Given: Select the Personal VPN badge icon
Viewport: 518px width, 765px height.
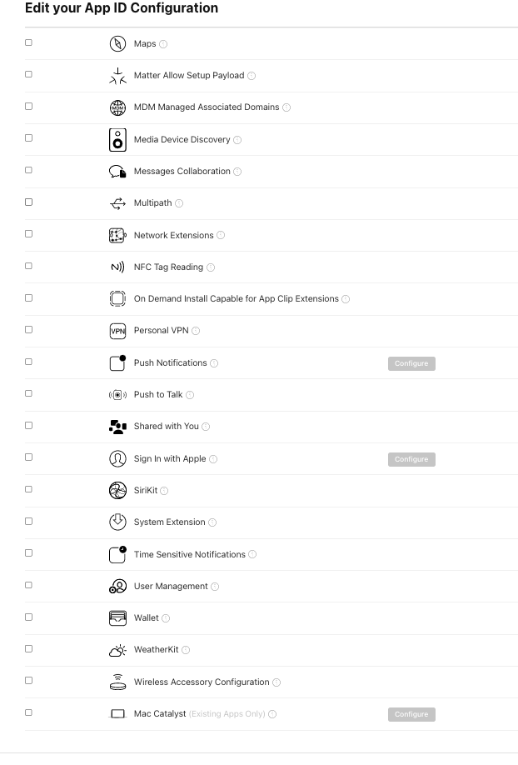Looking at the screenshot, I should click(117, 331).
